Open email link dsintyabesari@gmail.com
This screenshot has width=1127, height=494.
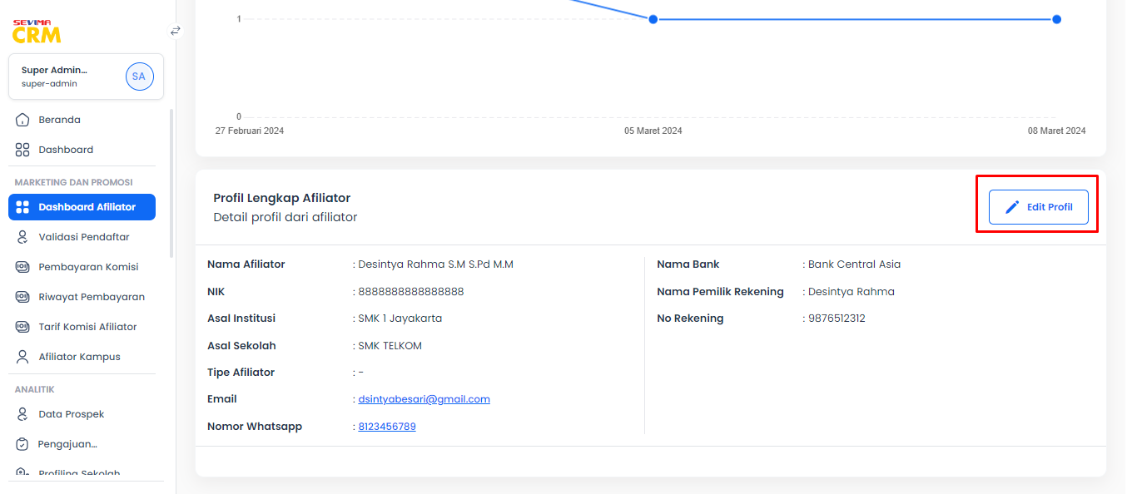click(424, 399)
